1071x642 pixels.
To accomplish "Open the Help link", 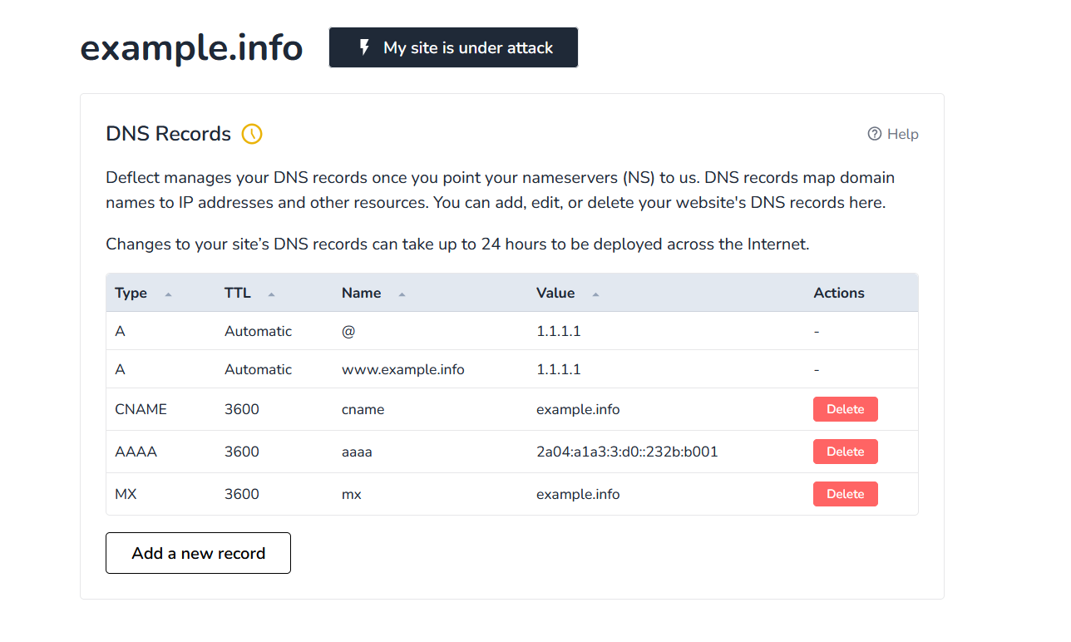I will pyautogui.click(x=893, y=134).
